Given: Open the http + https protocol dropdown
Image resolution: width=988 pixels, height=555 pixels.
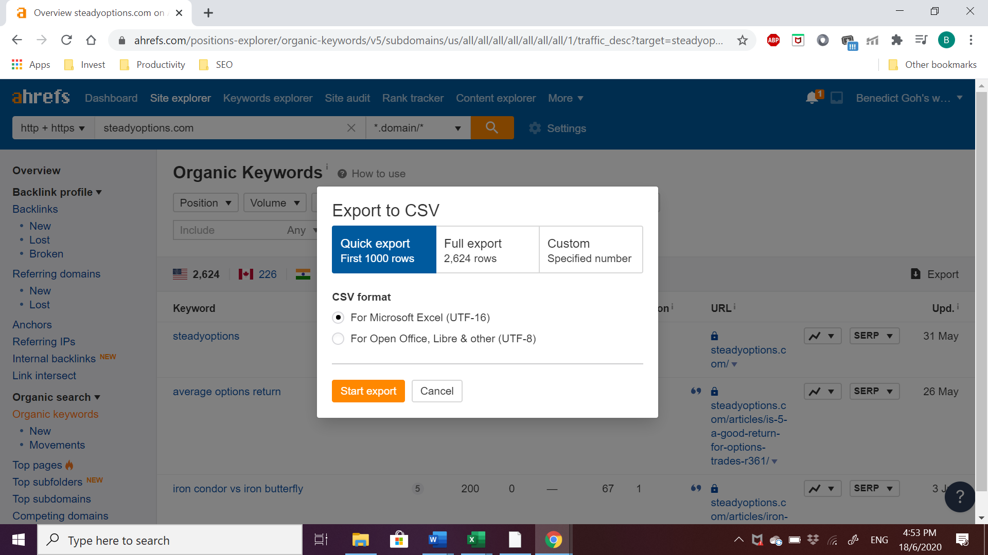Looking at the screenshot, I should (x=53, y=128).
